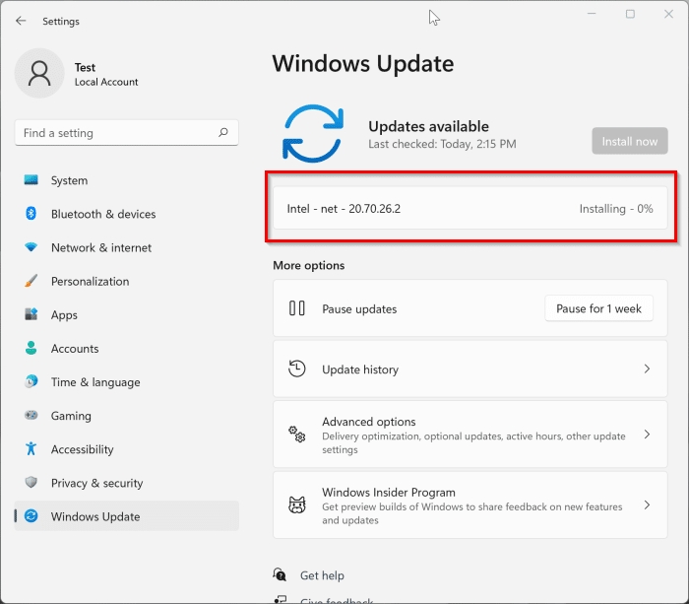Image resolution: width=689 pixels, height=604 pixels.
Task: Click the Get help headset icon
Action: coord(280,574)
